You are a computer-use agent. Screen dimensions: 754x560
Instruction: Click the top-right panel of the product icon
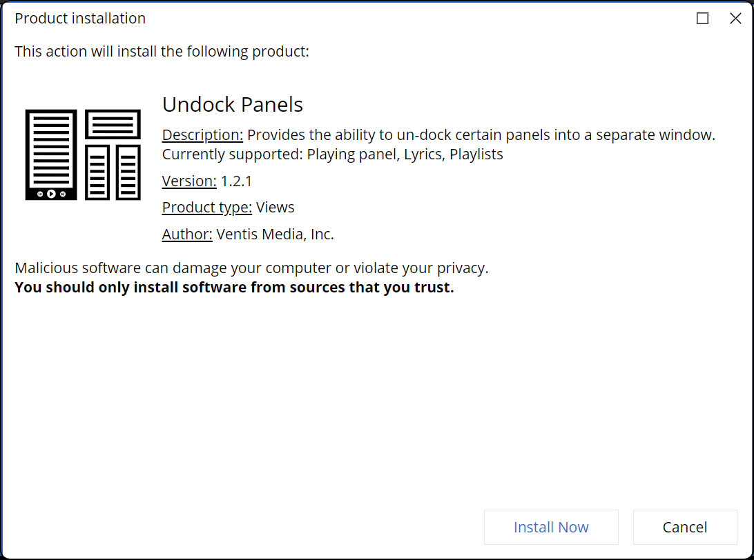[x=113, y=124]
